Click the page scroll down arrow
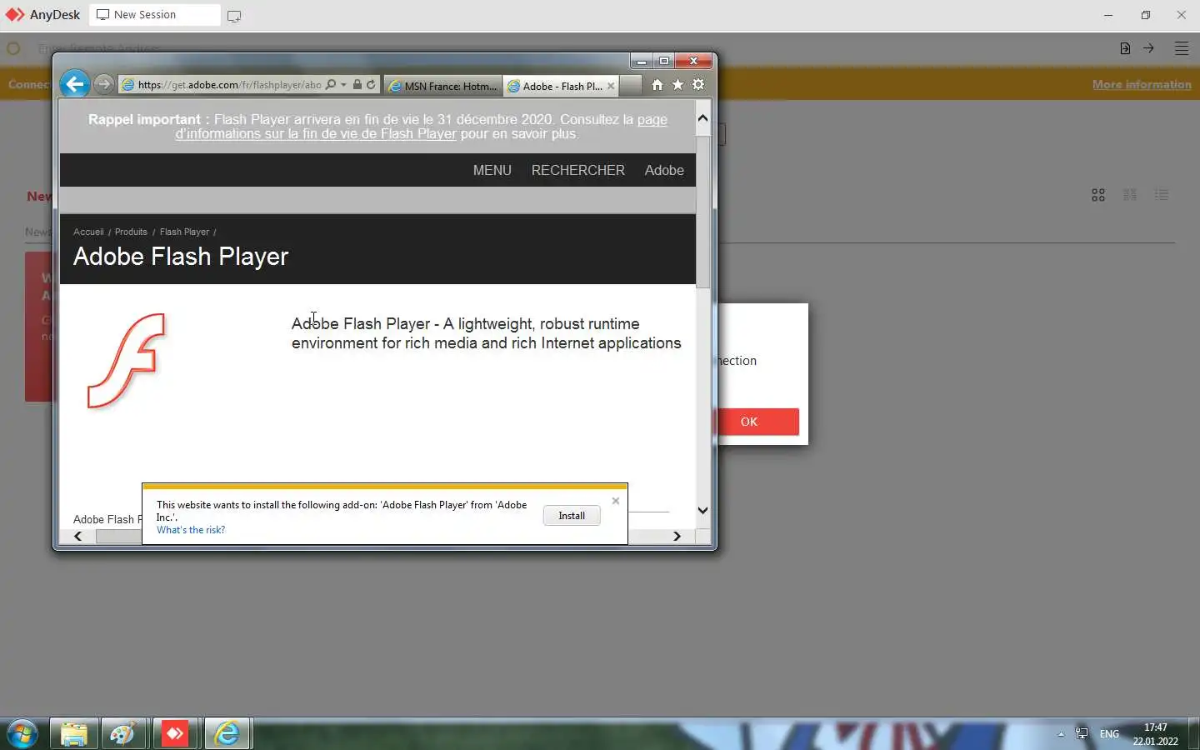This screenshot has height=750, width=1200. click(x=703, y=510)
